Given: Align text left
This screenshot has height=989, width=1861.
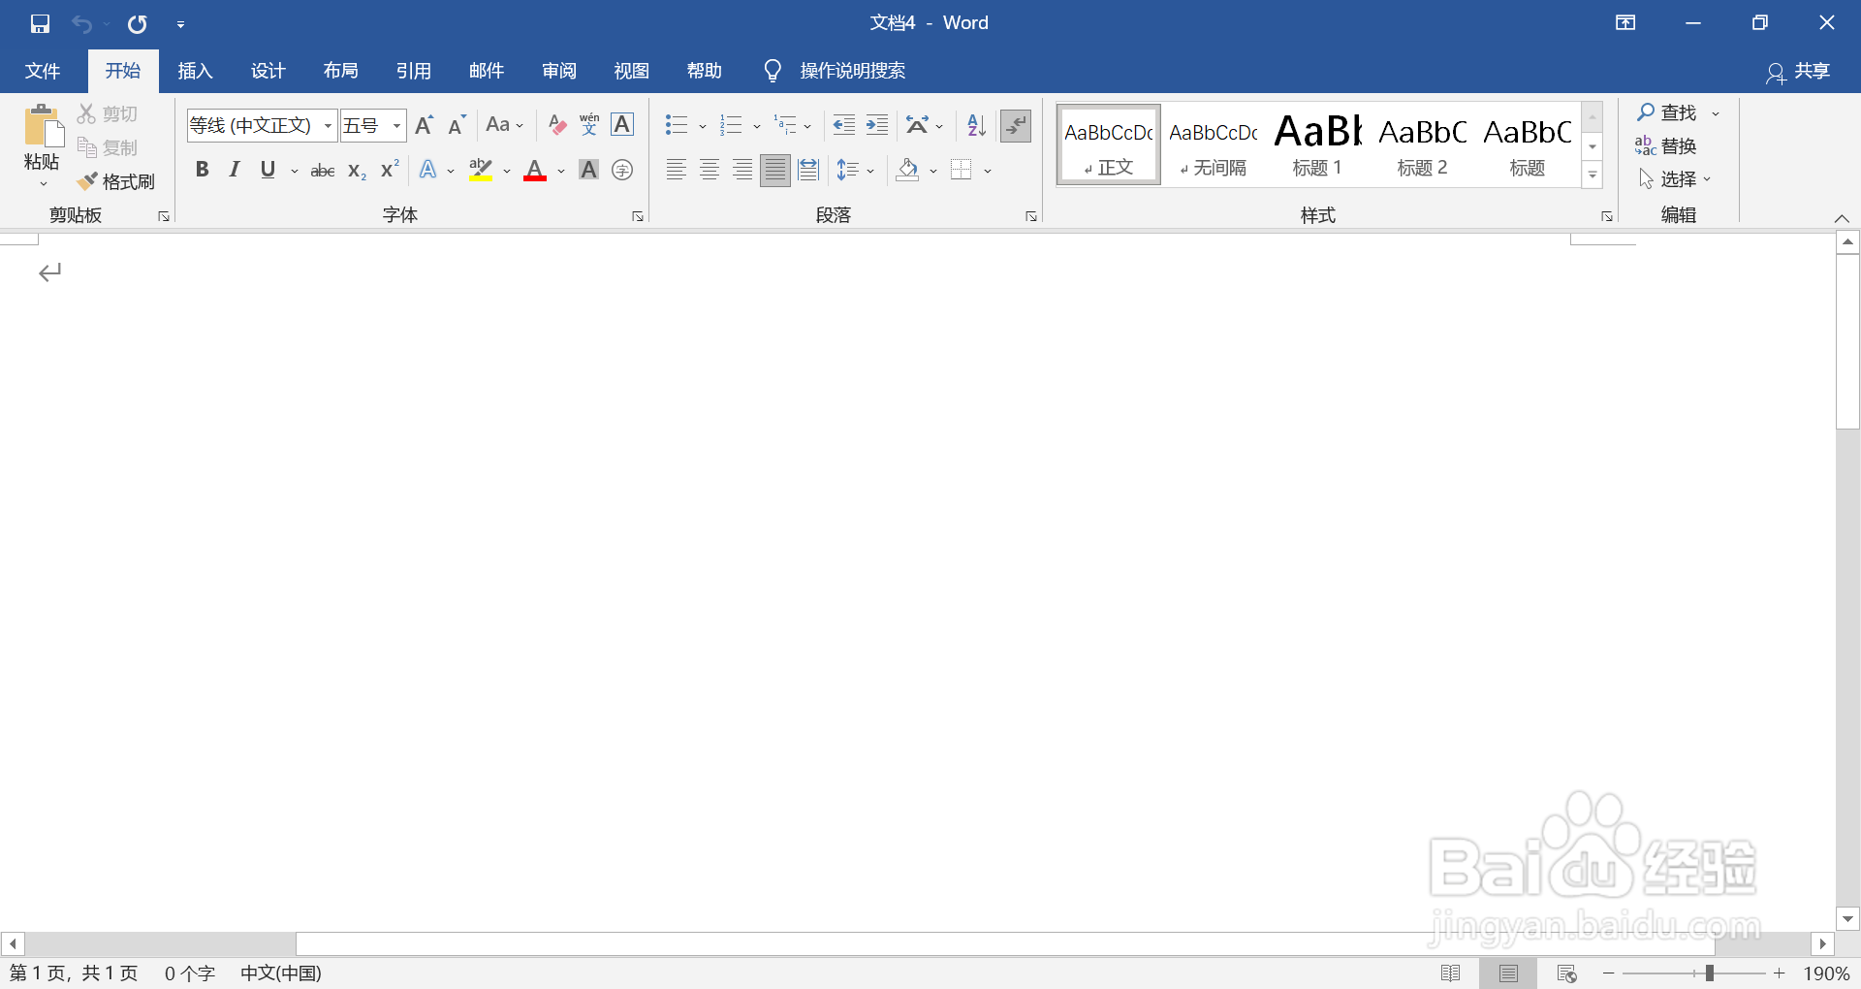Looking at the screenshot, I should (677, 170).
